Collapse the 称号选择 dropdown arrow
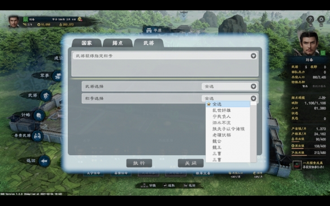Viewport: 330px width, 206px height. pyautogui.click(x=253, y=98)
